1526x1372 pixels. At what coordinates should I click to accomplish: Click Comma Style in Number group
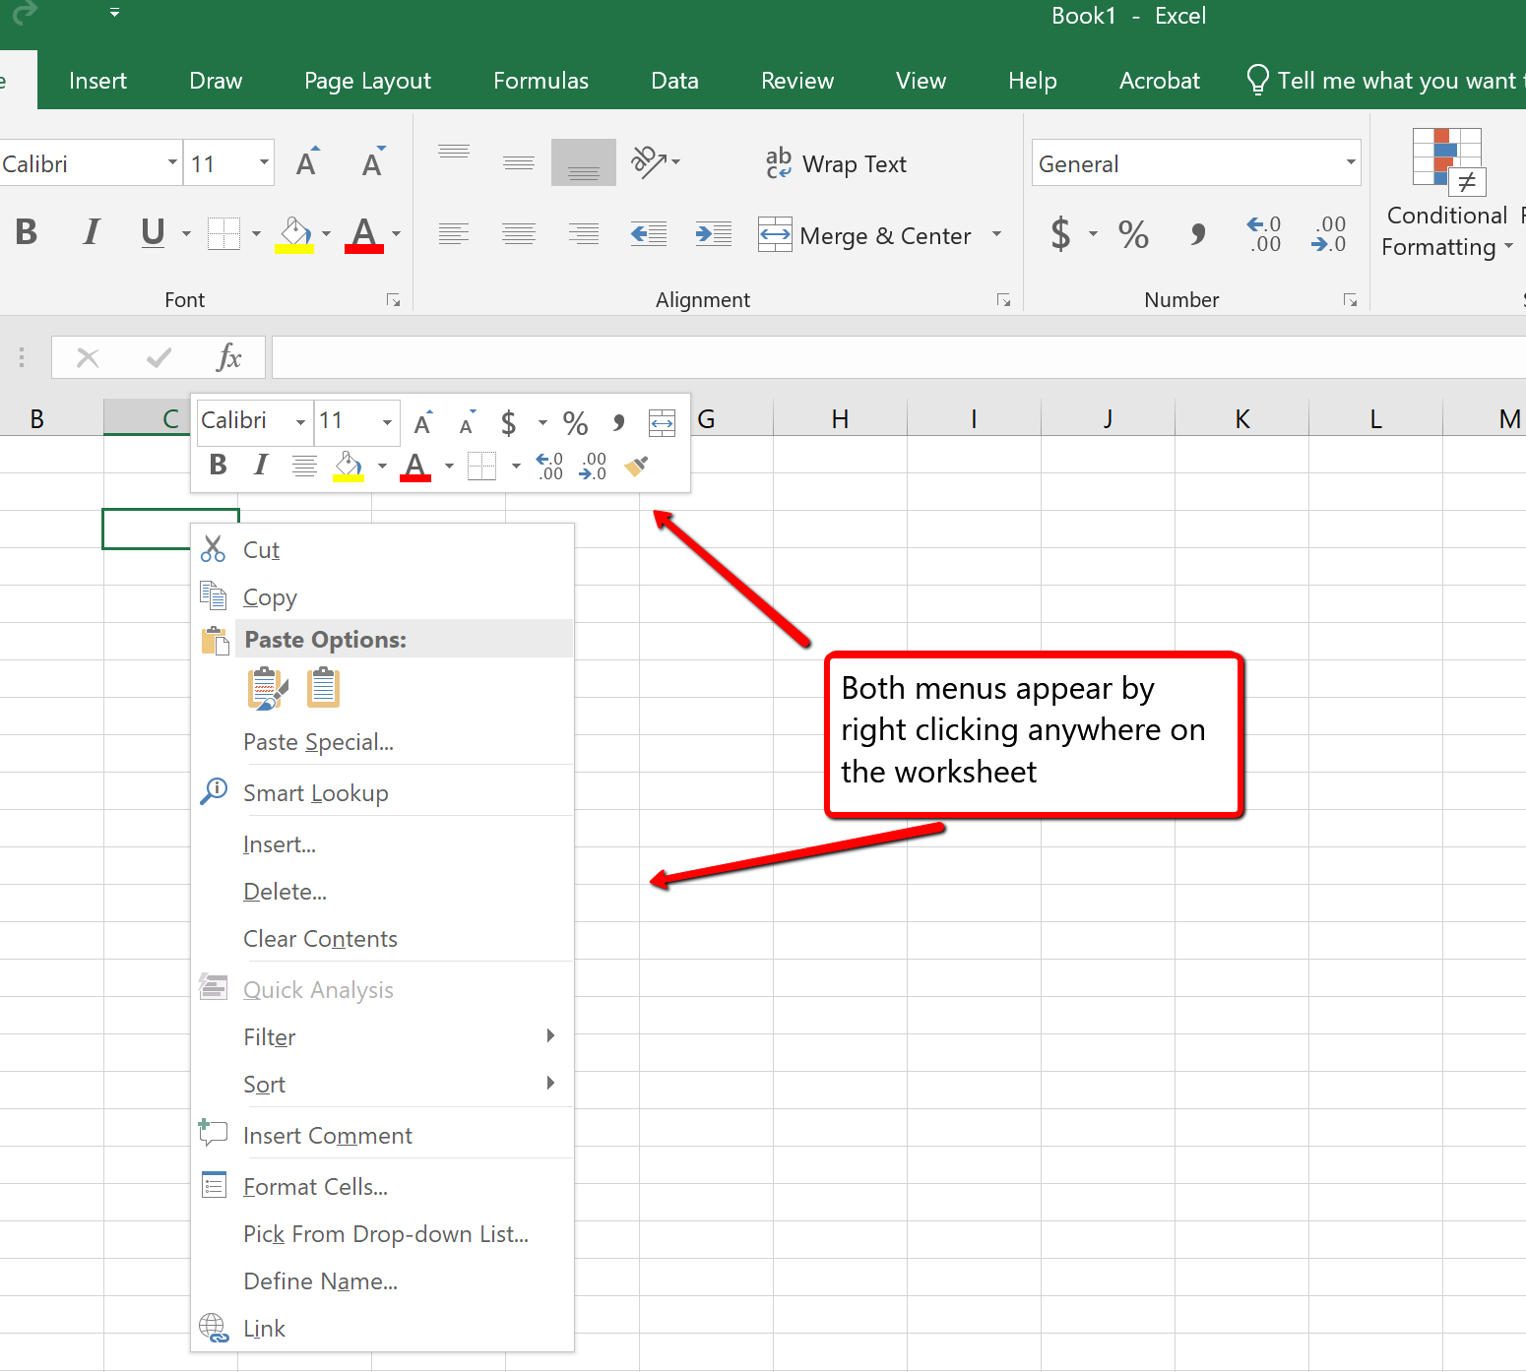click(x=1197, y=234)
